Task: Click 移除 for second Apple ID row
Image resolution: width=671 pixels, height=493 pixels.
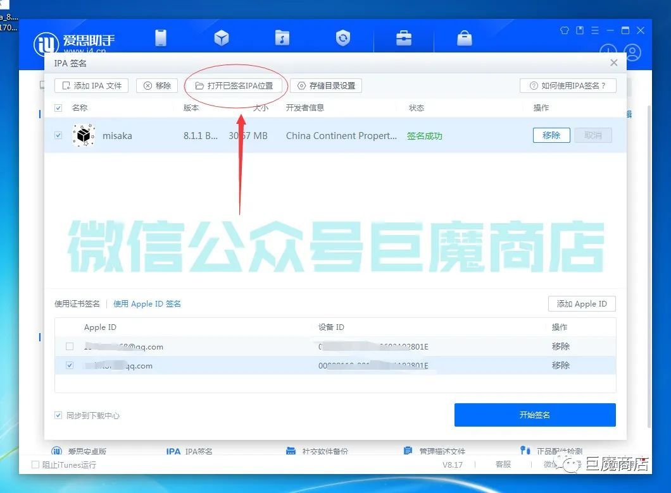Action: [561, 365]
